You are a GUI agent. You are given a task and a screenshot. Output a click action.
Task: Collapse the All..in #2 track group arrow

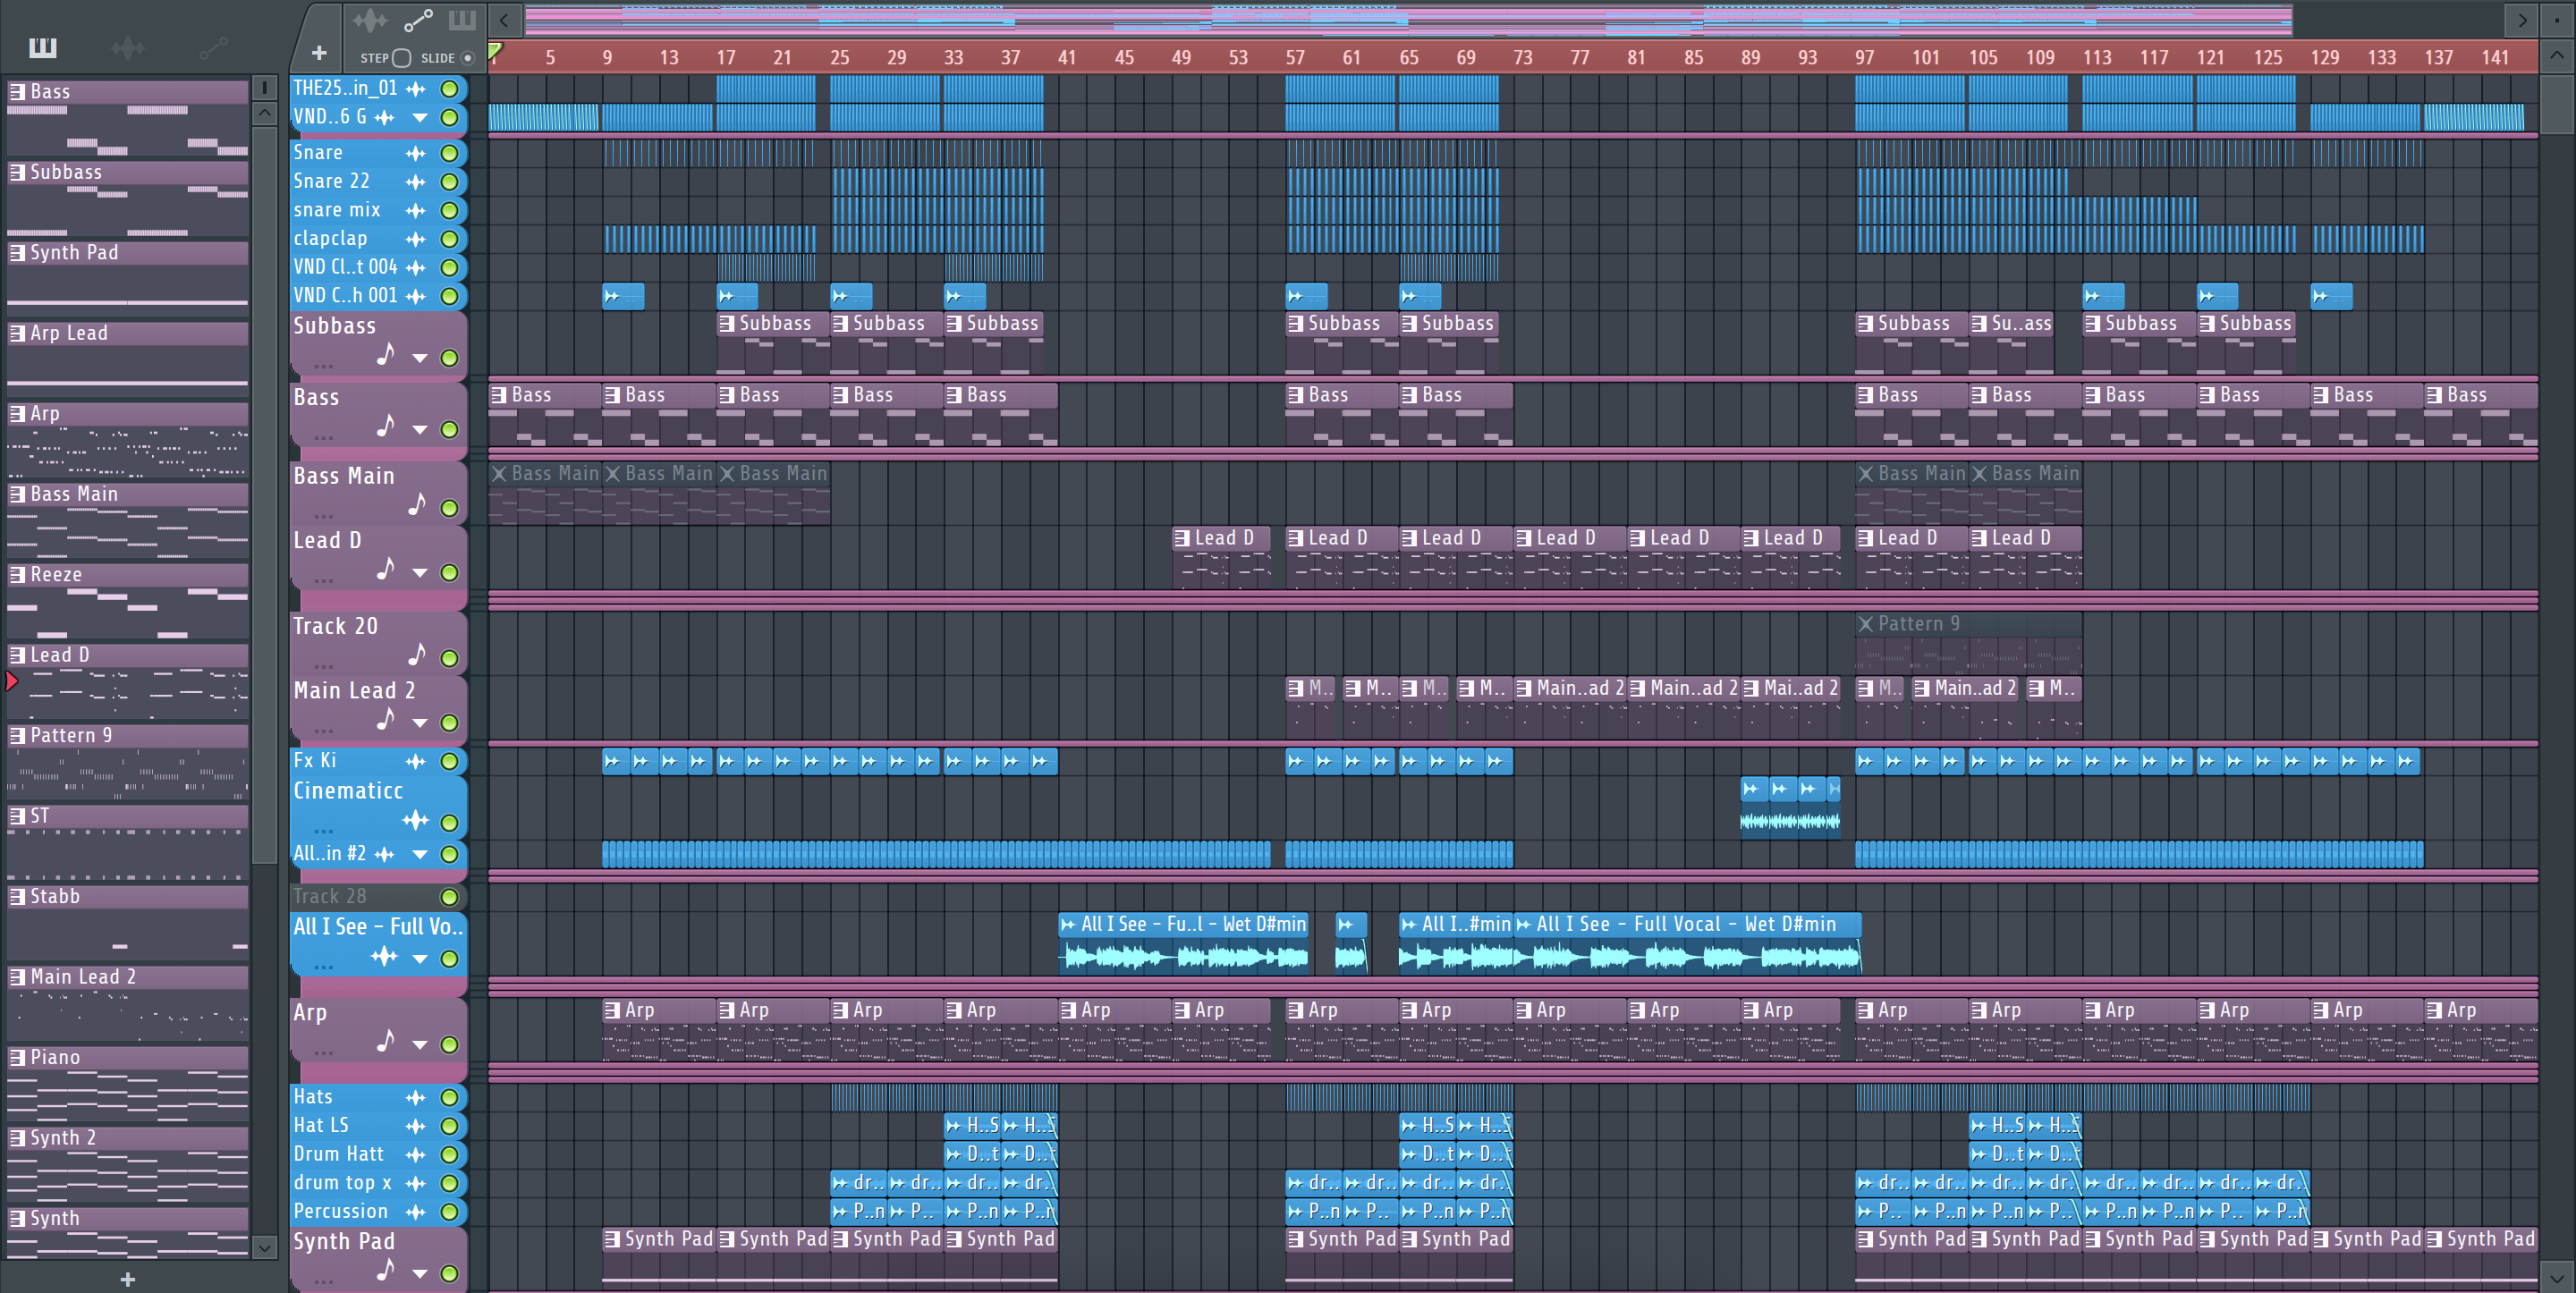pyautogui.click(x=420, y=855)
